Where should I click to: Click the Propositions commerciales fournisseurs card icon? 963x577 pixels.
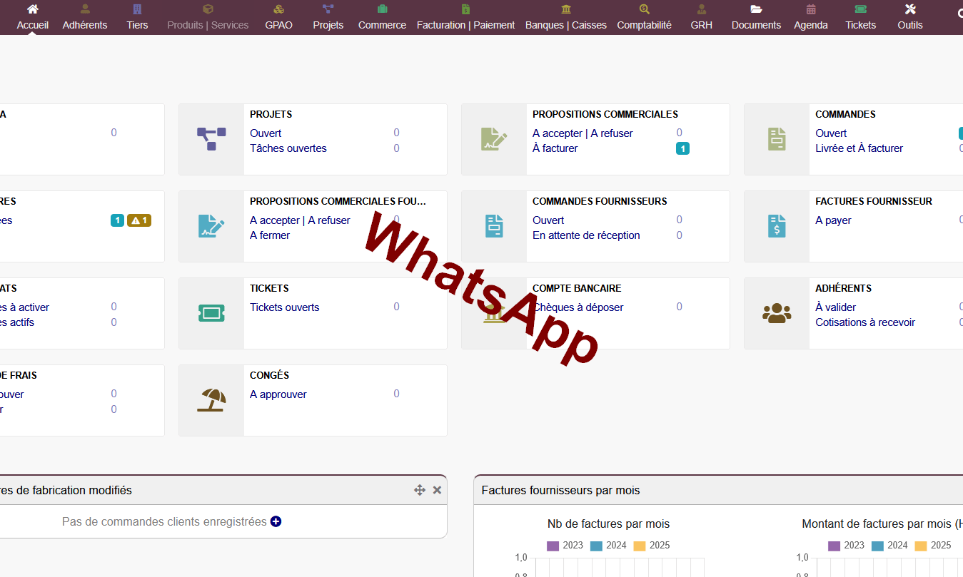point(211,226)
